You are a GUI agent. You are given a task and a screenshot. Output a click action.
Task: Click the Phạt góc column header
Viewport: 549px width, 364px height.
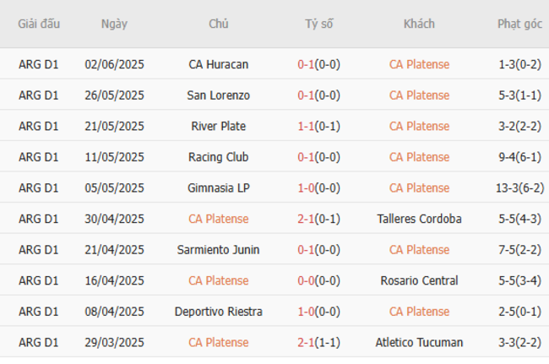(519, 24)
